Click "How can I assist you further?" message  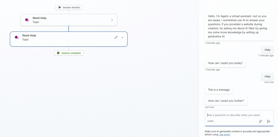click(x=226, y=101)
